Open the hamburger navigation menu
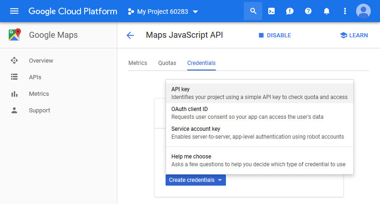This screenshot has width=380, height=204. pyautogui.click(x=14, y=11)
